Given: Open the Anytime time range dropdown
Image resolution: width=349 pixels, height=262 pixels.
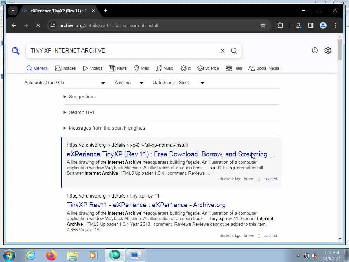Looking at the screenshot, I should coord(129,83).
